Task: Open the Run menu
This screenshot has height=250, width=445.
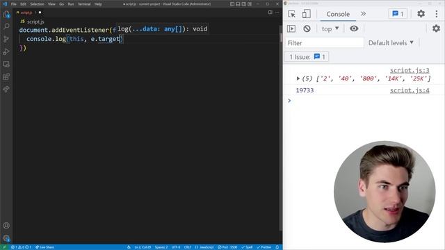Action: pos(71,4)
